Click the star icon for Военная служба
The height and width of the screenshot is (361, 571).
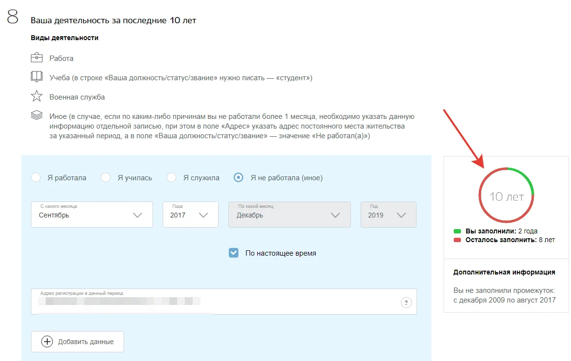pos(36,96)
